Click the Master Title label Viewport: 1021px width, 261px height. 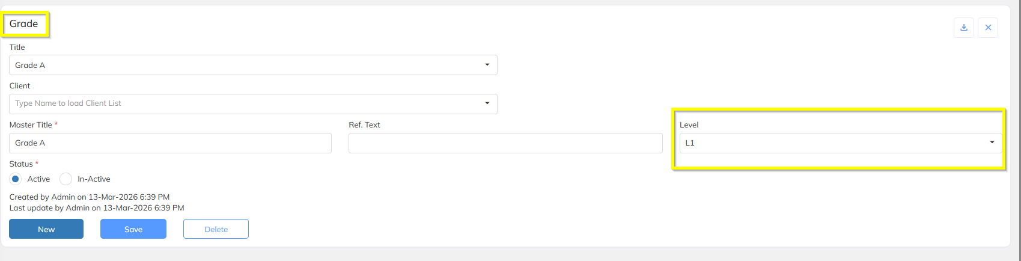point(31,125)
